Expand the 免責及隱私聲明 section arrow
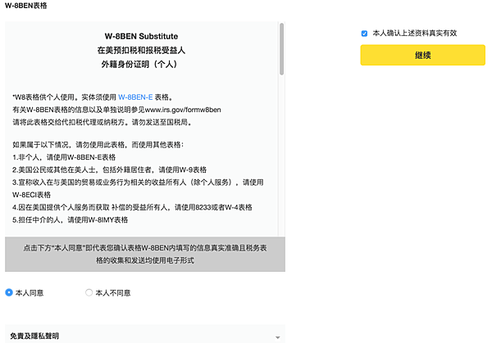Image resolution: width=492 pixels, height=343 pixels. pyautogui.click(x=278, y=337)
